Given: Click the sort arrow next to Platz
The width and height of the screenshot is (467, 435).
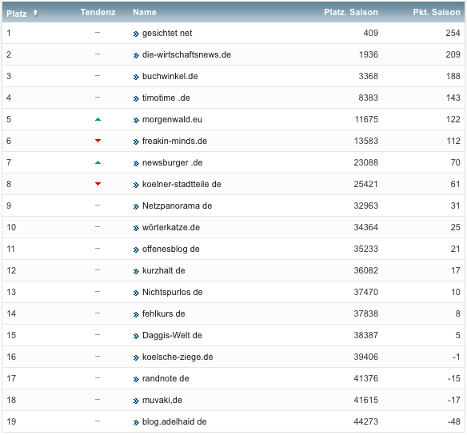Looking at the screenshot, I should 35,13.
